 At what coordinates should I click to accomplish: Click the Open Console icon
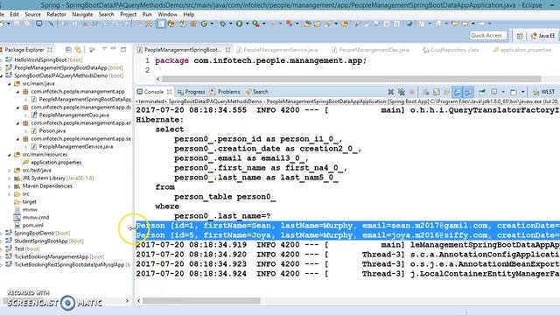[x=514, y=92]
